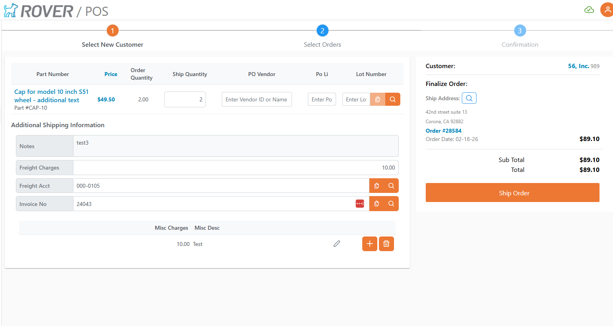Search Freight Acct with magnifier icon
The image size is (613, 326).
(391, 186)
